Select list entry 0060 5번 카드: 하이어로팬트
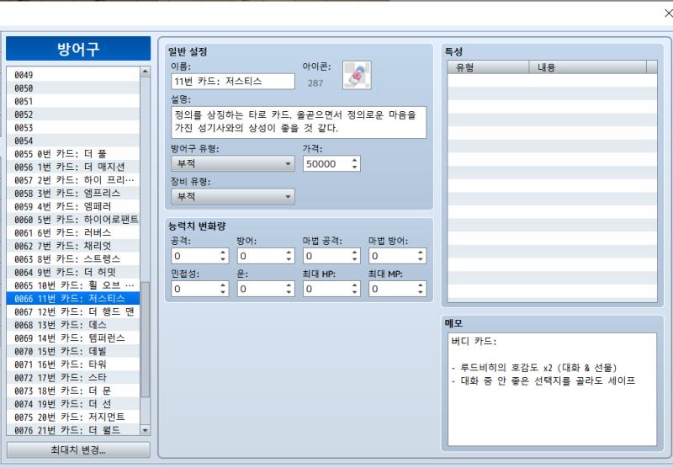The height and width of the screenshot is (468, 673). [73, 220]
